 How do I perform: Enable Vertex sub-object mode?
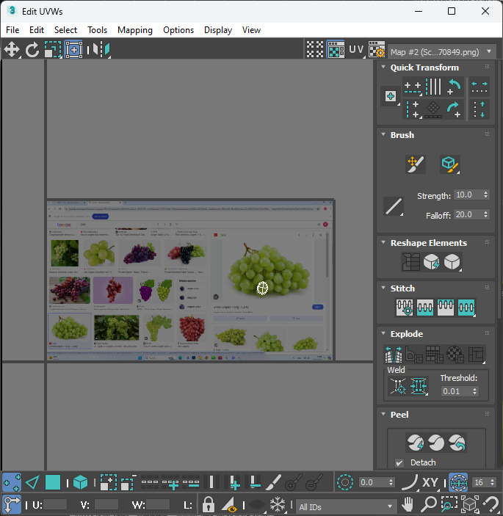pos(12,483)
